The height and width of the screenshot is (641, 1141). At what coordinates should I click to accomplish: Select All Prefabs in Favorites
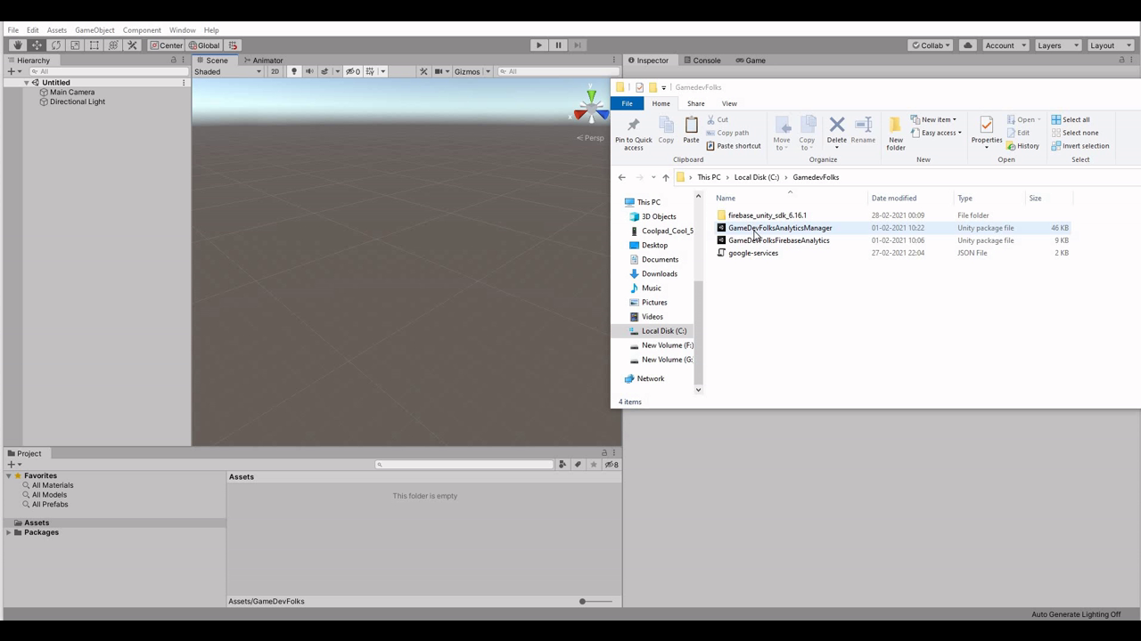coord(50,504)
